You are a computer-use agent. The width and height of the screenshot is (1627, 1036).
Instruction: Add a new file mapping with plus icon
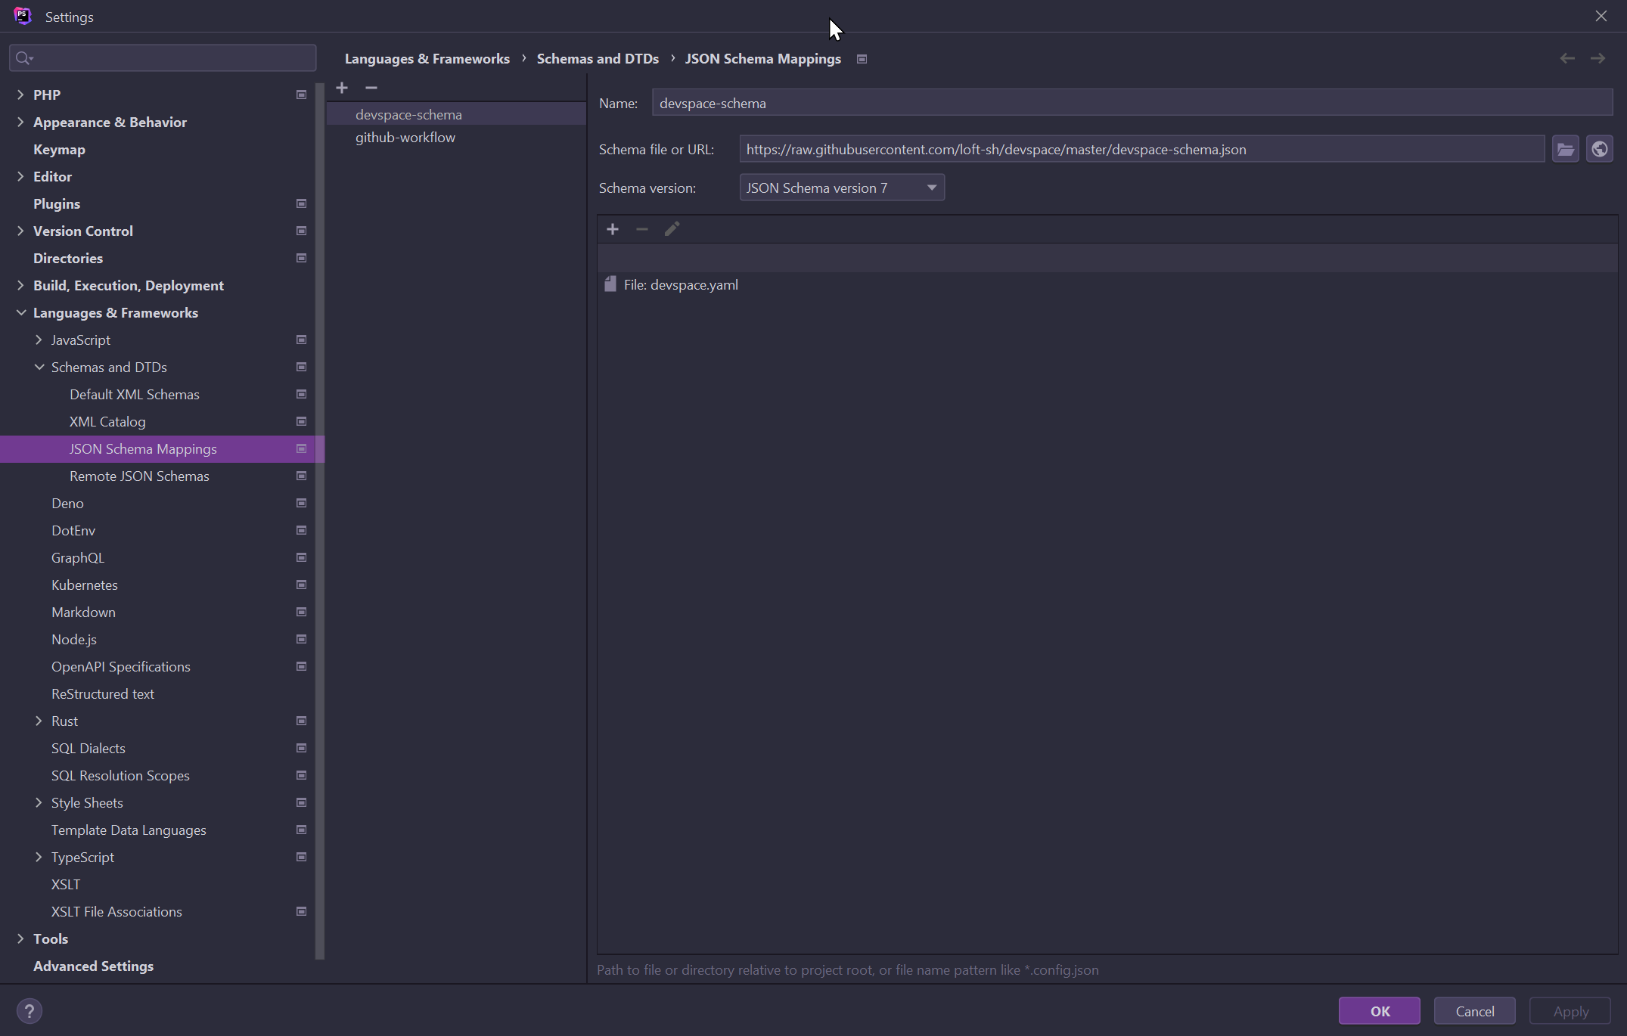612,228
